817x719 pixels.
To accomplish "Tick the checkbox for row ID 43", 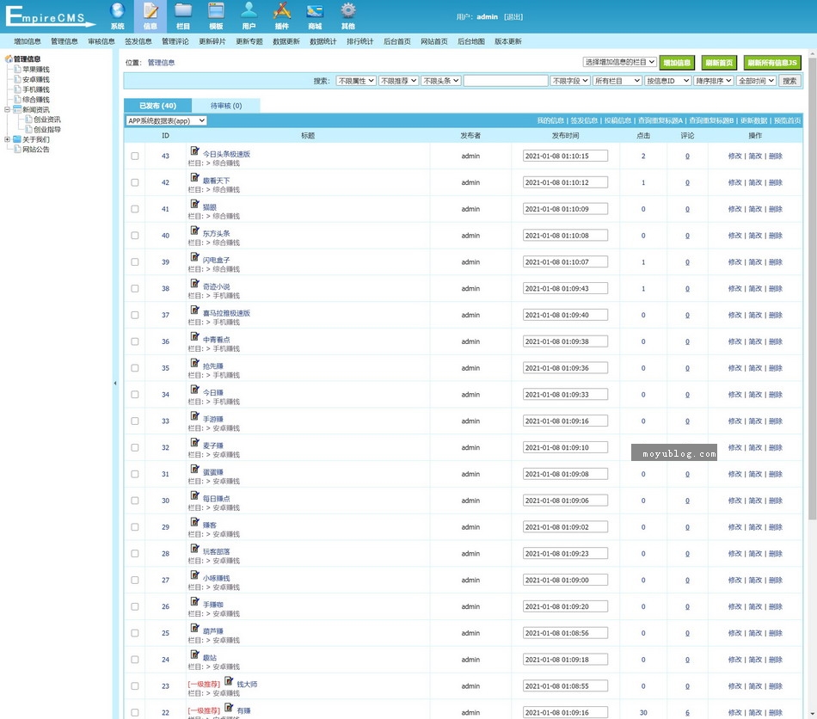I will [135, 157].
